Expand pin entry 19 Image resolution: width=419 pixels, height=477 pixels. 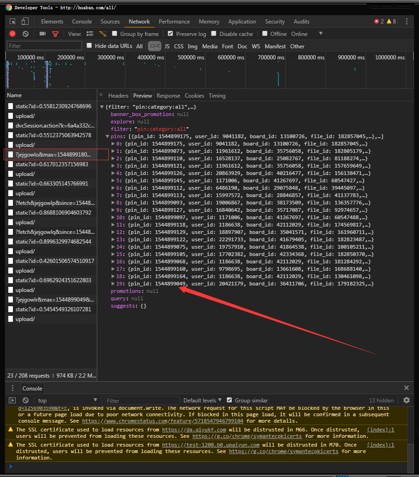pos(113,284)
